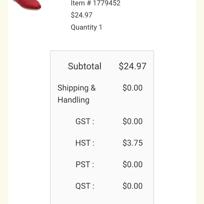
Task: Click the Shipping & Handling $0.00 amount
Action: tap(133, 88)
